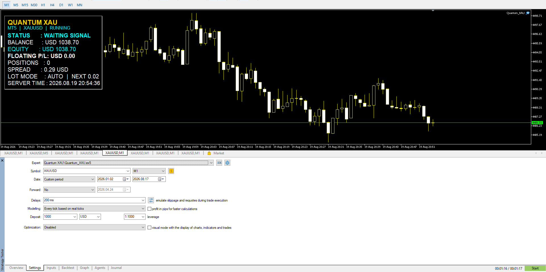Image resolution: width=546 pixels, height=272 pixels.
Task: Click the 19 Aug 20:51 time axis label
Action: pyautogui.click(x=427, y=147)
